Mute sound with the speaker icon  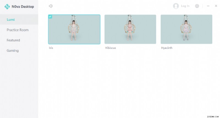51,6
